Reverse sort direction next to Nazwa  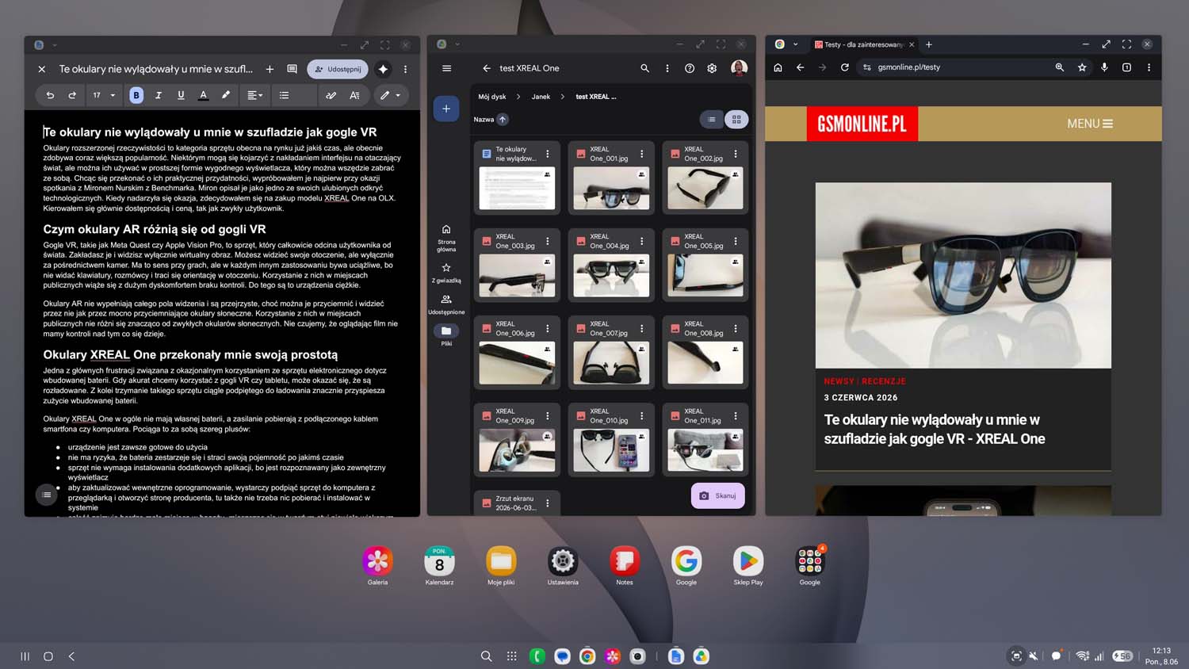503,120
